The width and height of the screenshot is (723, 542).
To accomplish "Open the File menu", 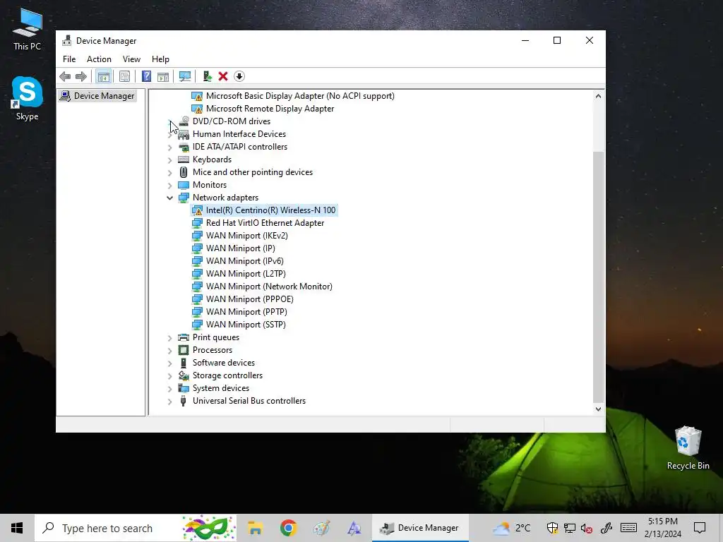I will (69, 59).
